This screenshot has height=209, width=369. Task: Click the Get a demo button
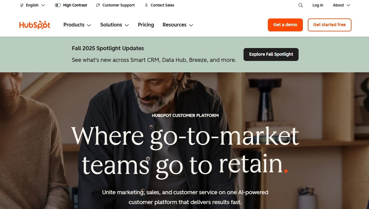click(x=285, y=25)
